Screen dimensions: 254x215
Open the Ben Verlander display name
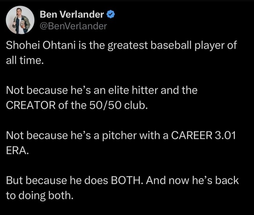coord(72,14)
